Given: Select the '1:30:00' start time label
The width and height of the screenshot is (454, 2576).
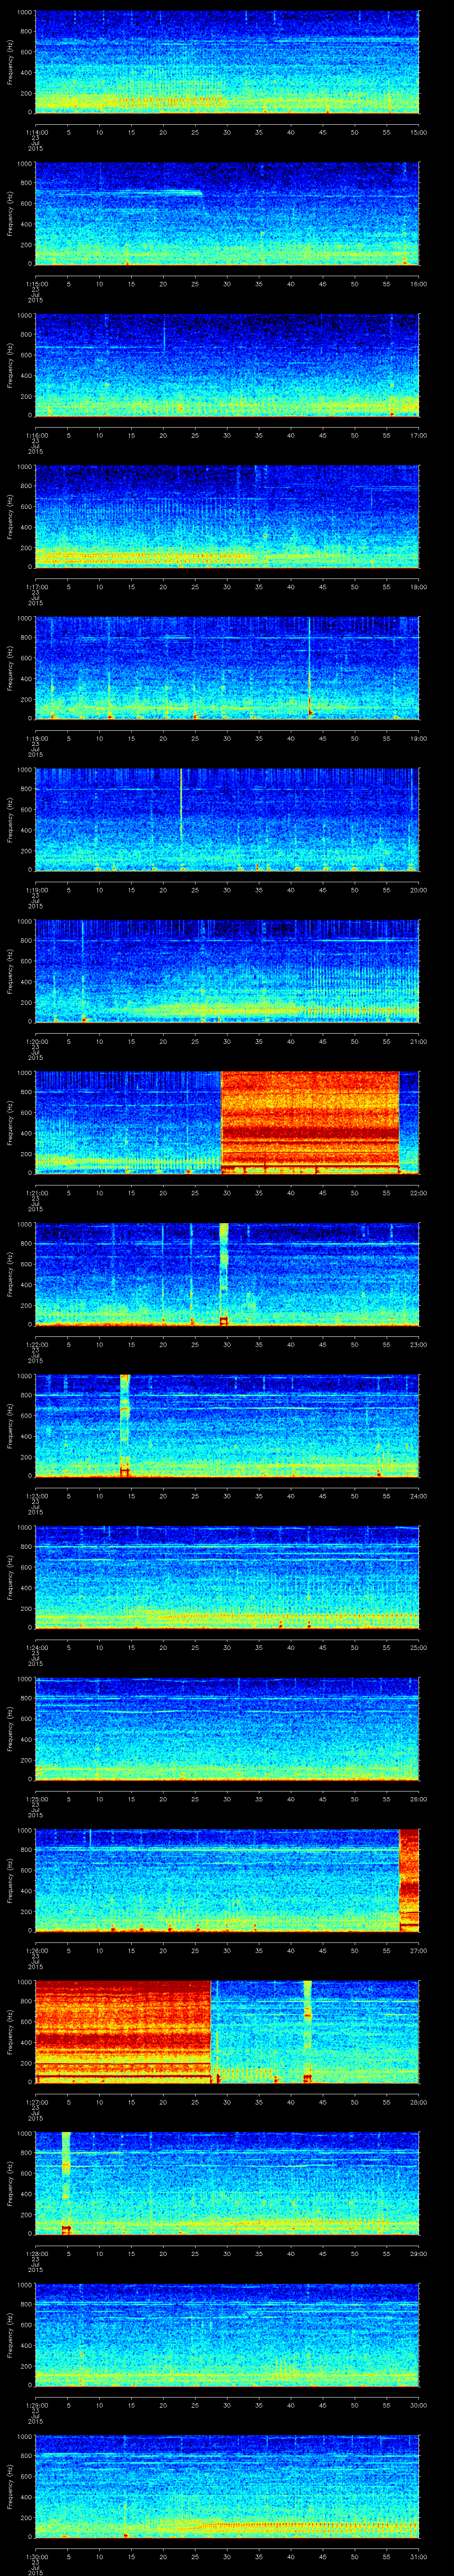Looking at the screenshot, I should (36, 2557).
